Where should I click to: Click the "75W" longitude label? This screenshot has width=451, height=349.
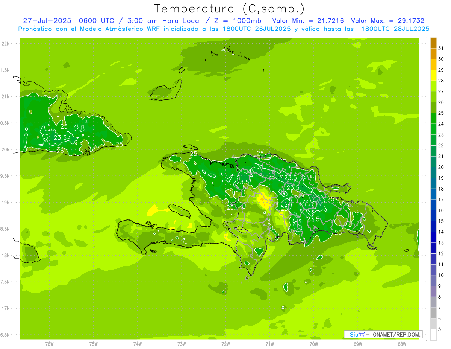pos(94,344)
